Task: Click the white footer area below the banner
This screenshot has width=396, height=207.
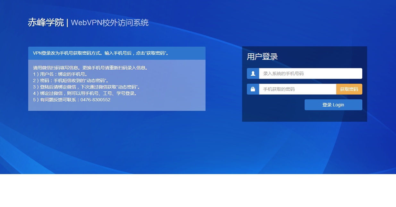Action: pos(198,191)
